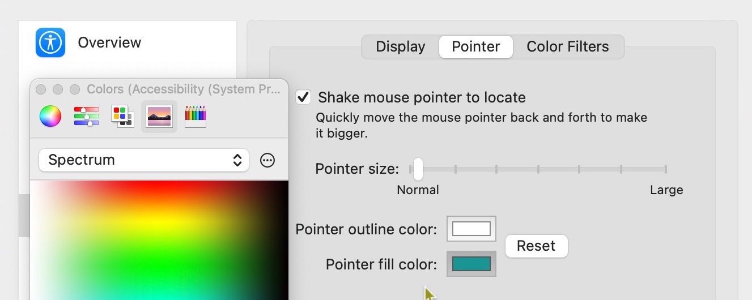Select Overview in the sidebar
752x300 pixels.
click(109, 42)
